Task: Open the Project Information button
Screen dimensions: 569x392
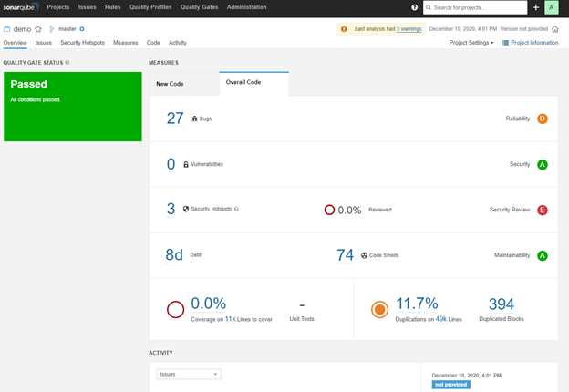Action: pos(532,43)
